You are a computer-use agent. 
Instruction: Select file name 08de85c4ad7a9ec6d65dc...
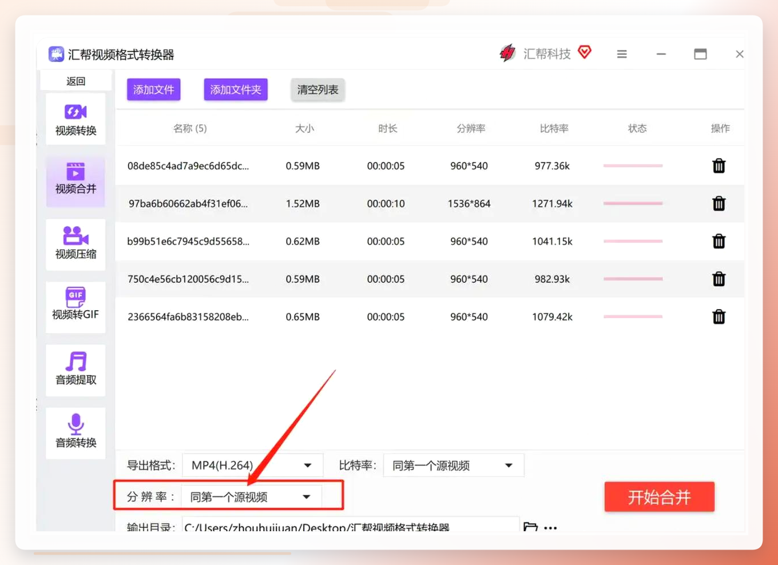click(188, 166)
